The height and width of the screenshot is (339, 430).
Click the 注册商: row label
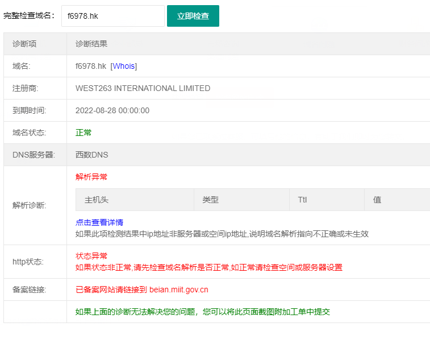pyautogui.click(x=25, y=88)
